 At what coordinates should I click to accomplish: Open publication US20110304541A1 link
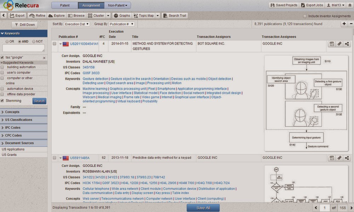pyautogui.click(x=84, y=44)
